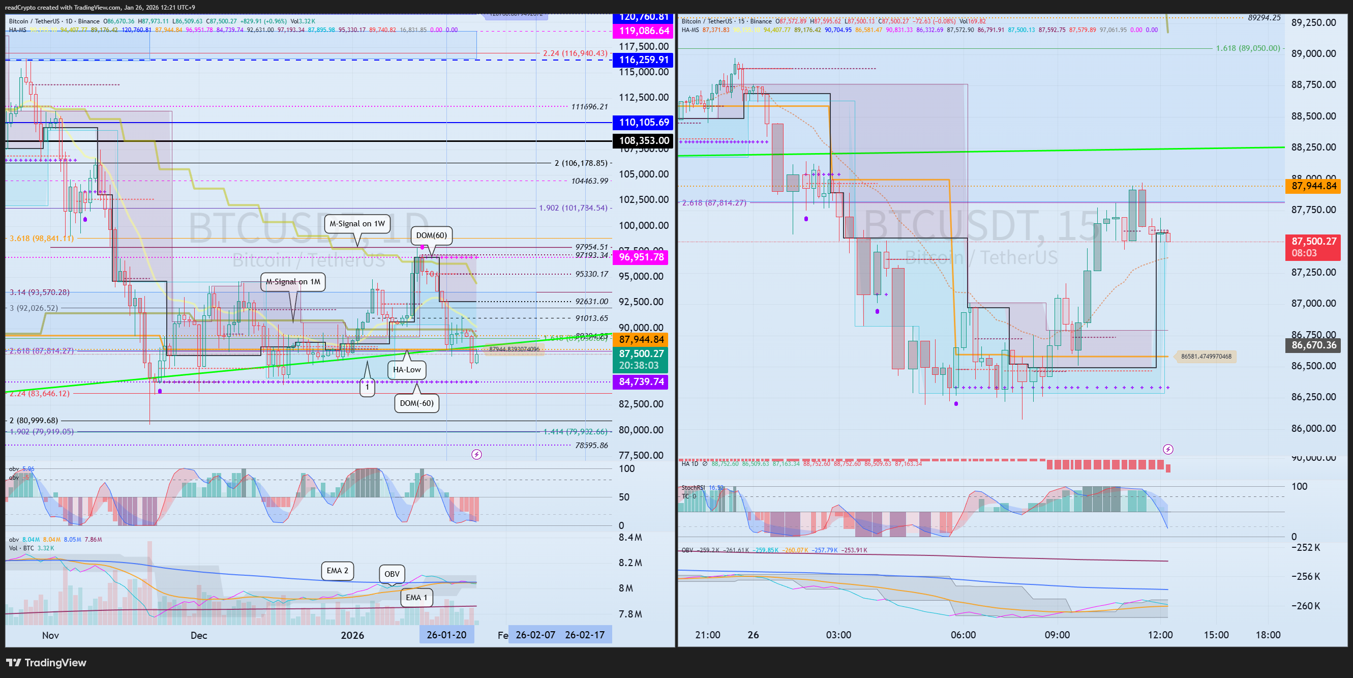Click the HA-MS indicator label on the 15-minute chart
1353x678 pixels.
689,30
